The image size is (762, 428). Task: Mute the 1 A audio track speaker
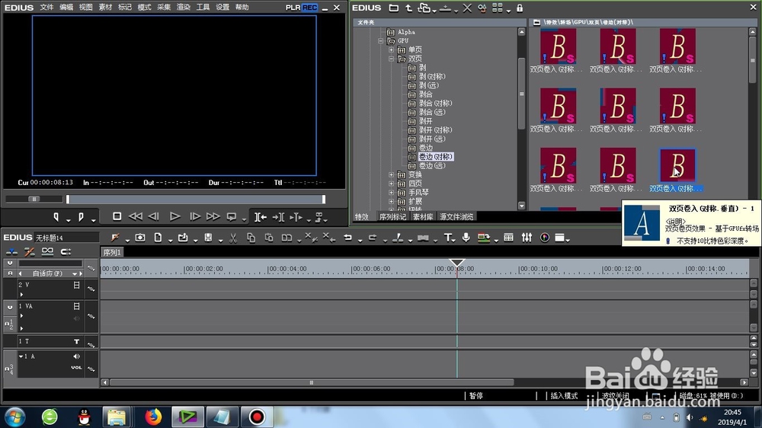click(x=76, y=356)
